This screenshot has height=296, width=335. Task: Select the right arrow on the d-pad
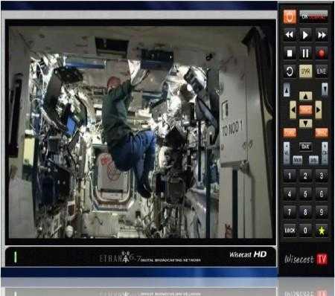tap(319, 109)
